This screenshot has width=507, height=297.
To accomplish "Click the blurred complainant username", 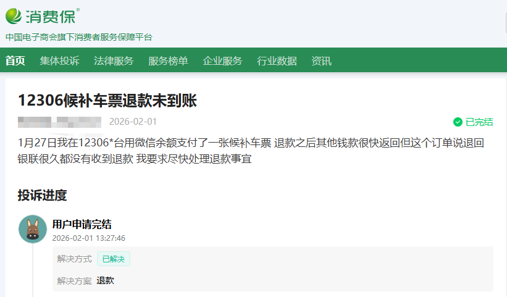I will 59,121.
